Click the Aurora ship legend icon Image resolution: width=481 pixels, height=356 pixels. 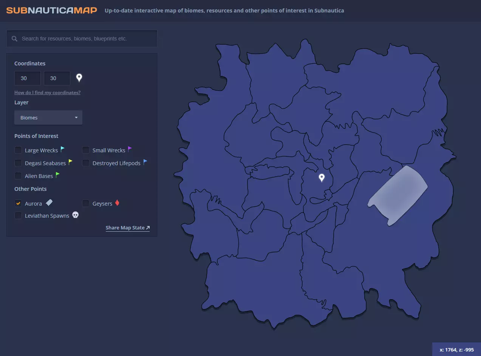coord(49,203)
